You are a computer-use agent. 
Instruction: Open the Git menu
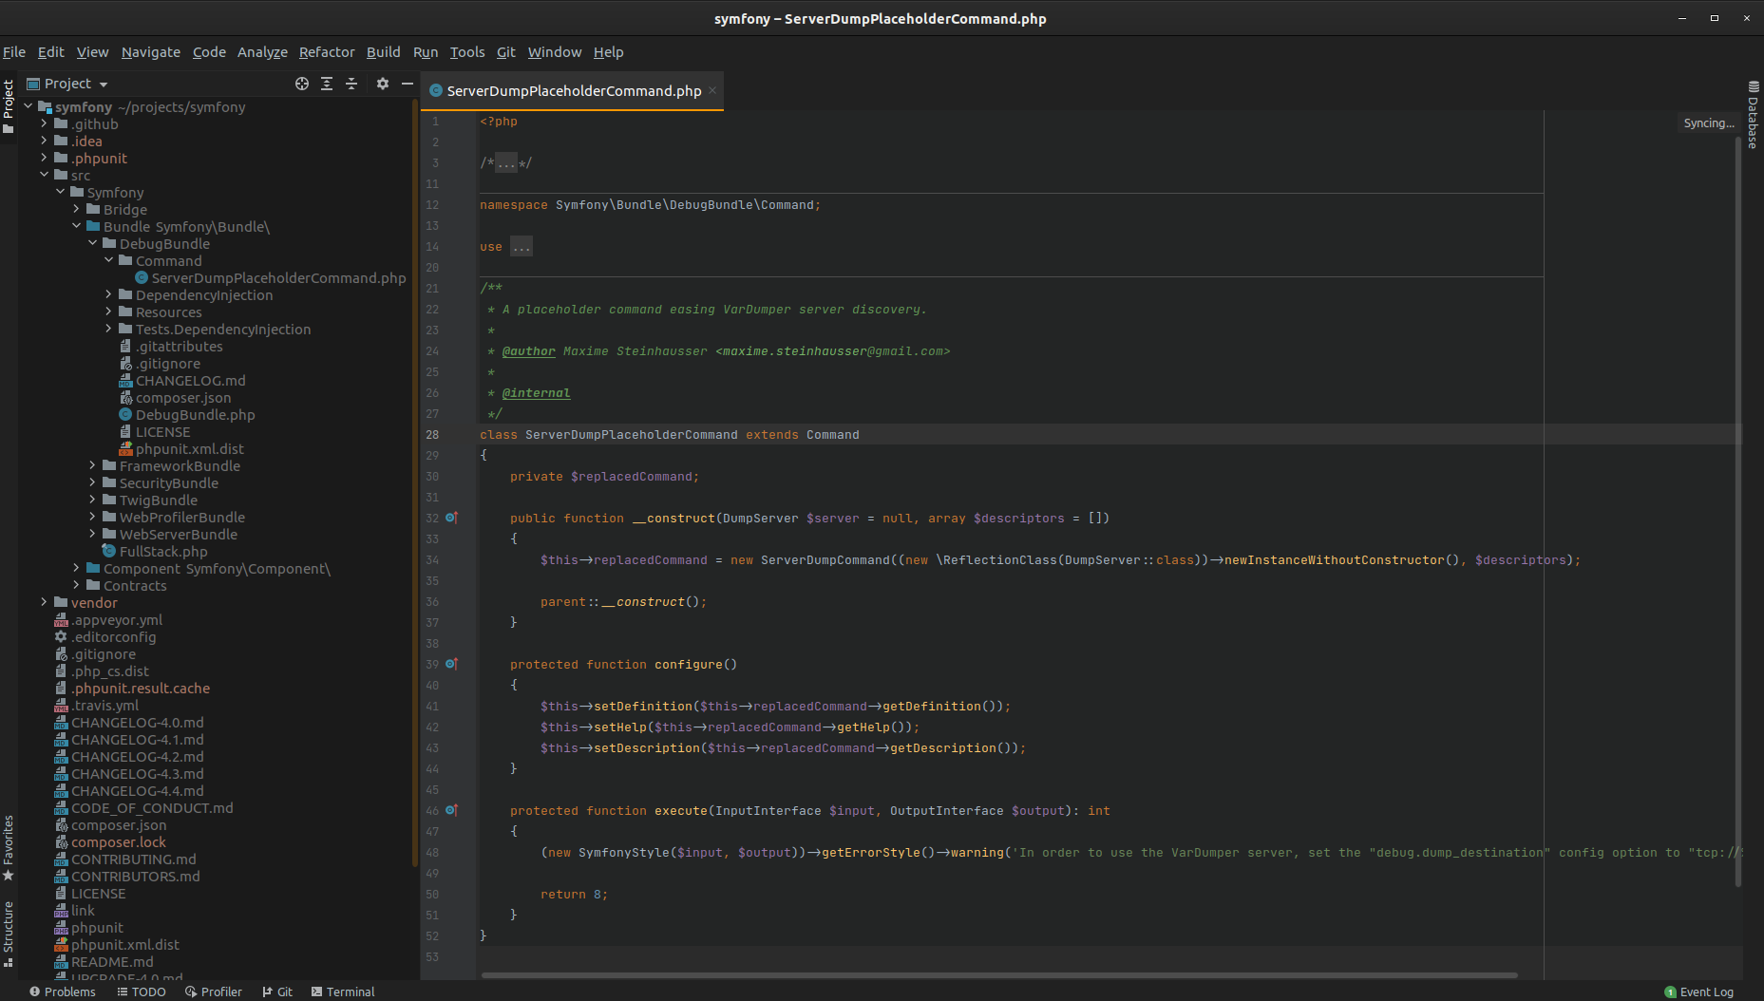coord(506,52)
